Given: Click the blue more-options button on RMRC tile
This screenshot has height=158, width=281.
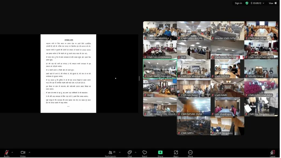Looking at the screenshot, I should click(x=174, y=81).
